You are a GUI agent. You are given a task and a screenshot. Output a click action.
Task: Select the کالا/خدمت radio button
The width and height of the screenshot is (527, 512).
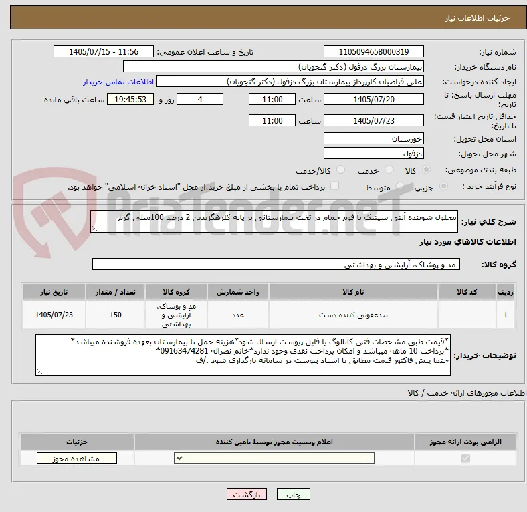[341, 170]
